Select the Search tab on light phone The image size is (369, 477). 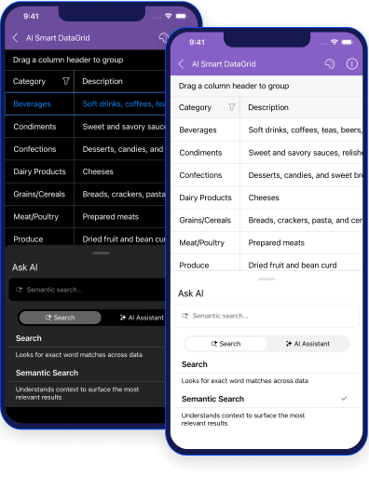(x=225, y=344)
